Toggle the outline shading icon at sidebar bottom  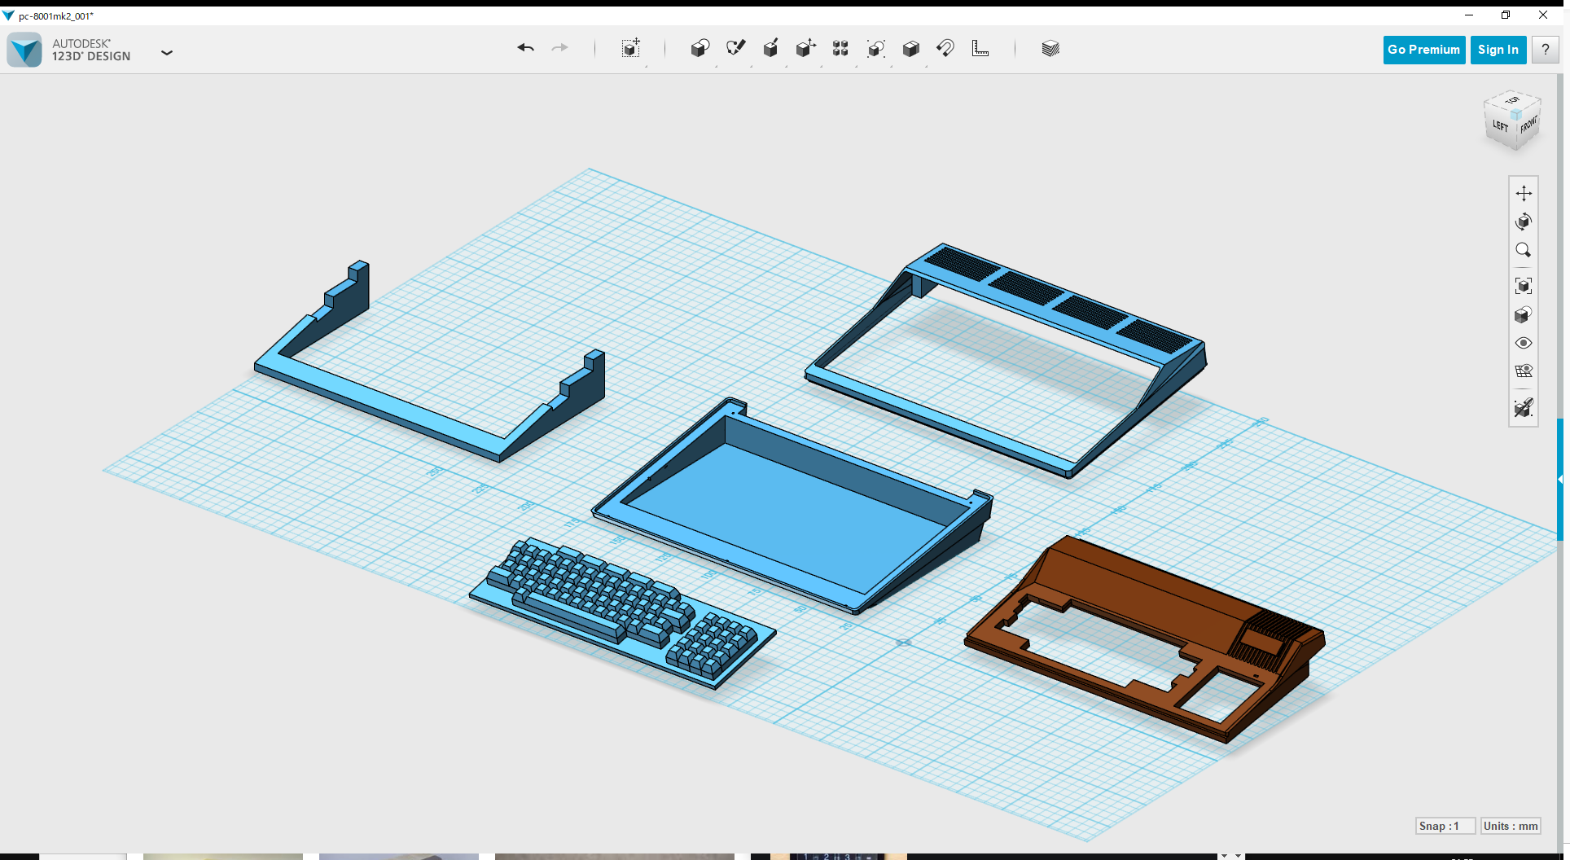point(1524,408)
